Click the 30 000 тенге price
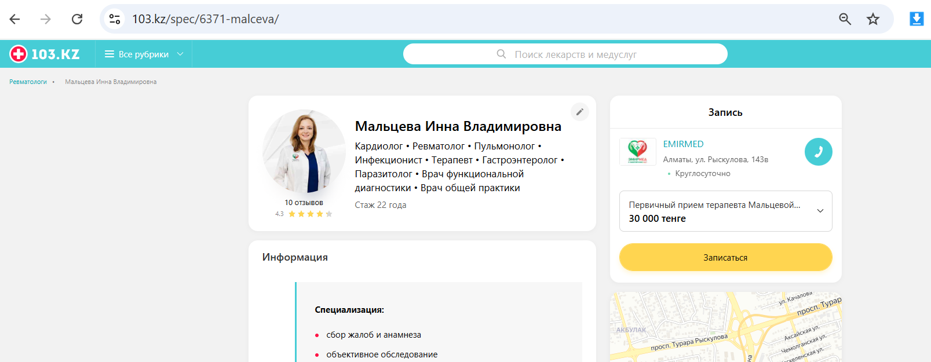The image size is (931, 362). tap(658, 218)
